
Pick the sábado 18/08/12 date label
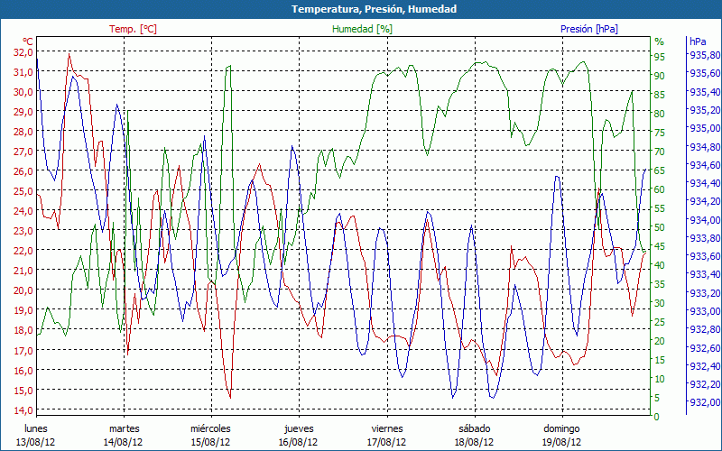coord(474,436)
